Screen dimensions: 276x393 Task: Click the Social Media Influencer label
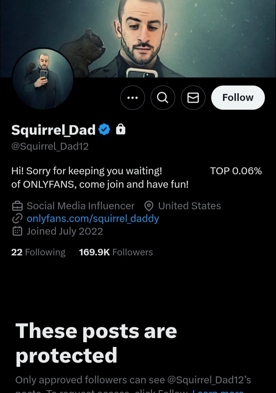(x=80, y=206)
